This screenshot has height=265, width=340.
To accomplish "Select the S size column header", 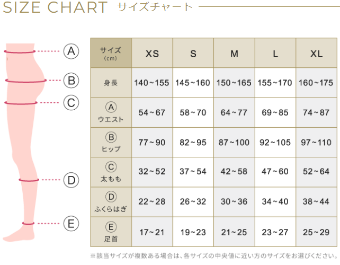I will [x=193, y=54].
